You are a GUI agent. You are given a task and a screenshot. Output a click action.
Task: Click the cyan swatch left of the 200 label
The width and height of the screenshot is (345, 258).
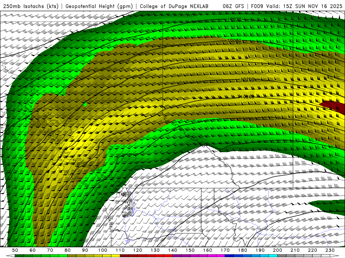point(273,256)
